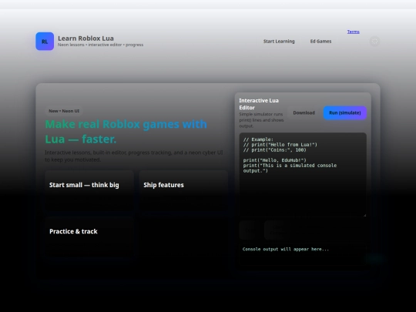416x312 pixels.
Task: Toggle the theme with the sun icon
Action: (374, 42)
